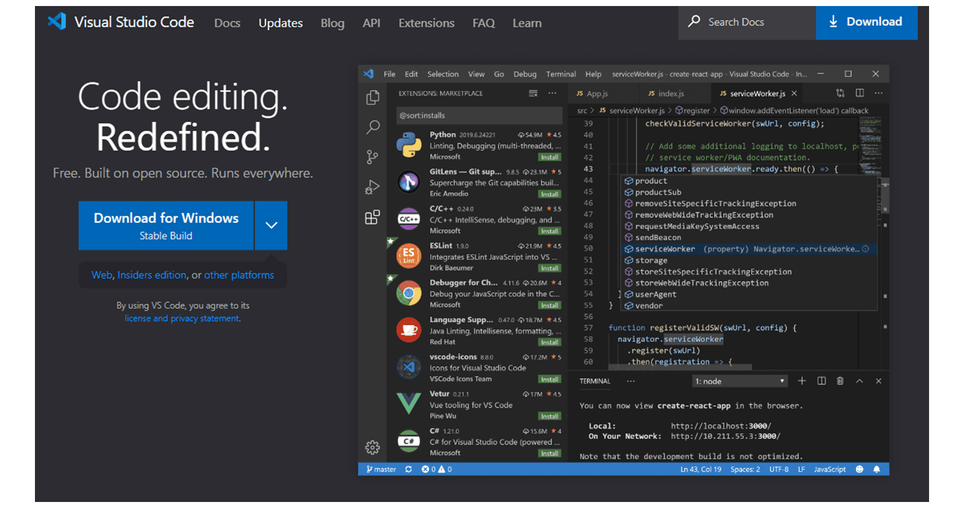
Task: Open Source Control view in activity bar
Action: (x=372, y=157)
